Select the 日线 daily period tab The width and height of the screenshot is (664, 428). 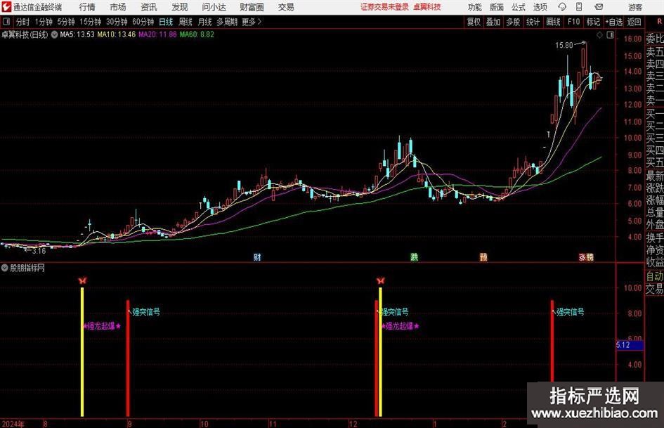(166, 22)
